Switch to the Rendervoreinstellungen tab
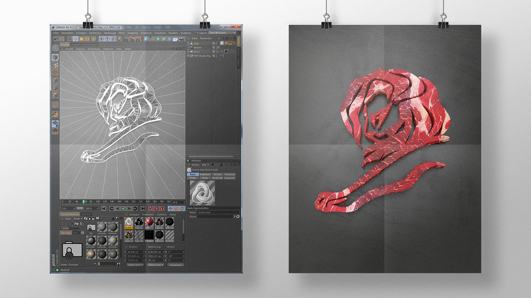This screenshot has width=531, height=298. coord(84,44)
